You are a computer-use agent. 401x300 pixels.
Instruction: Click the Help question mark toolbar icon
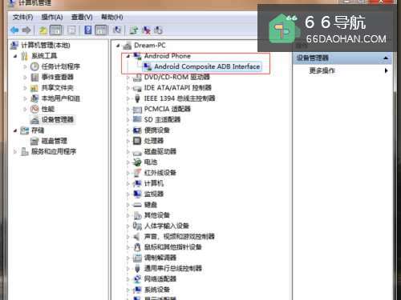point(87,30)
